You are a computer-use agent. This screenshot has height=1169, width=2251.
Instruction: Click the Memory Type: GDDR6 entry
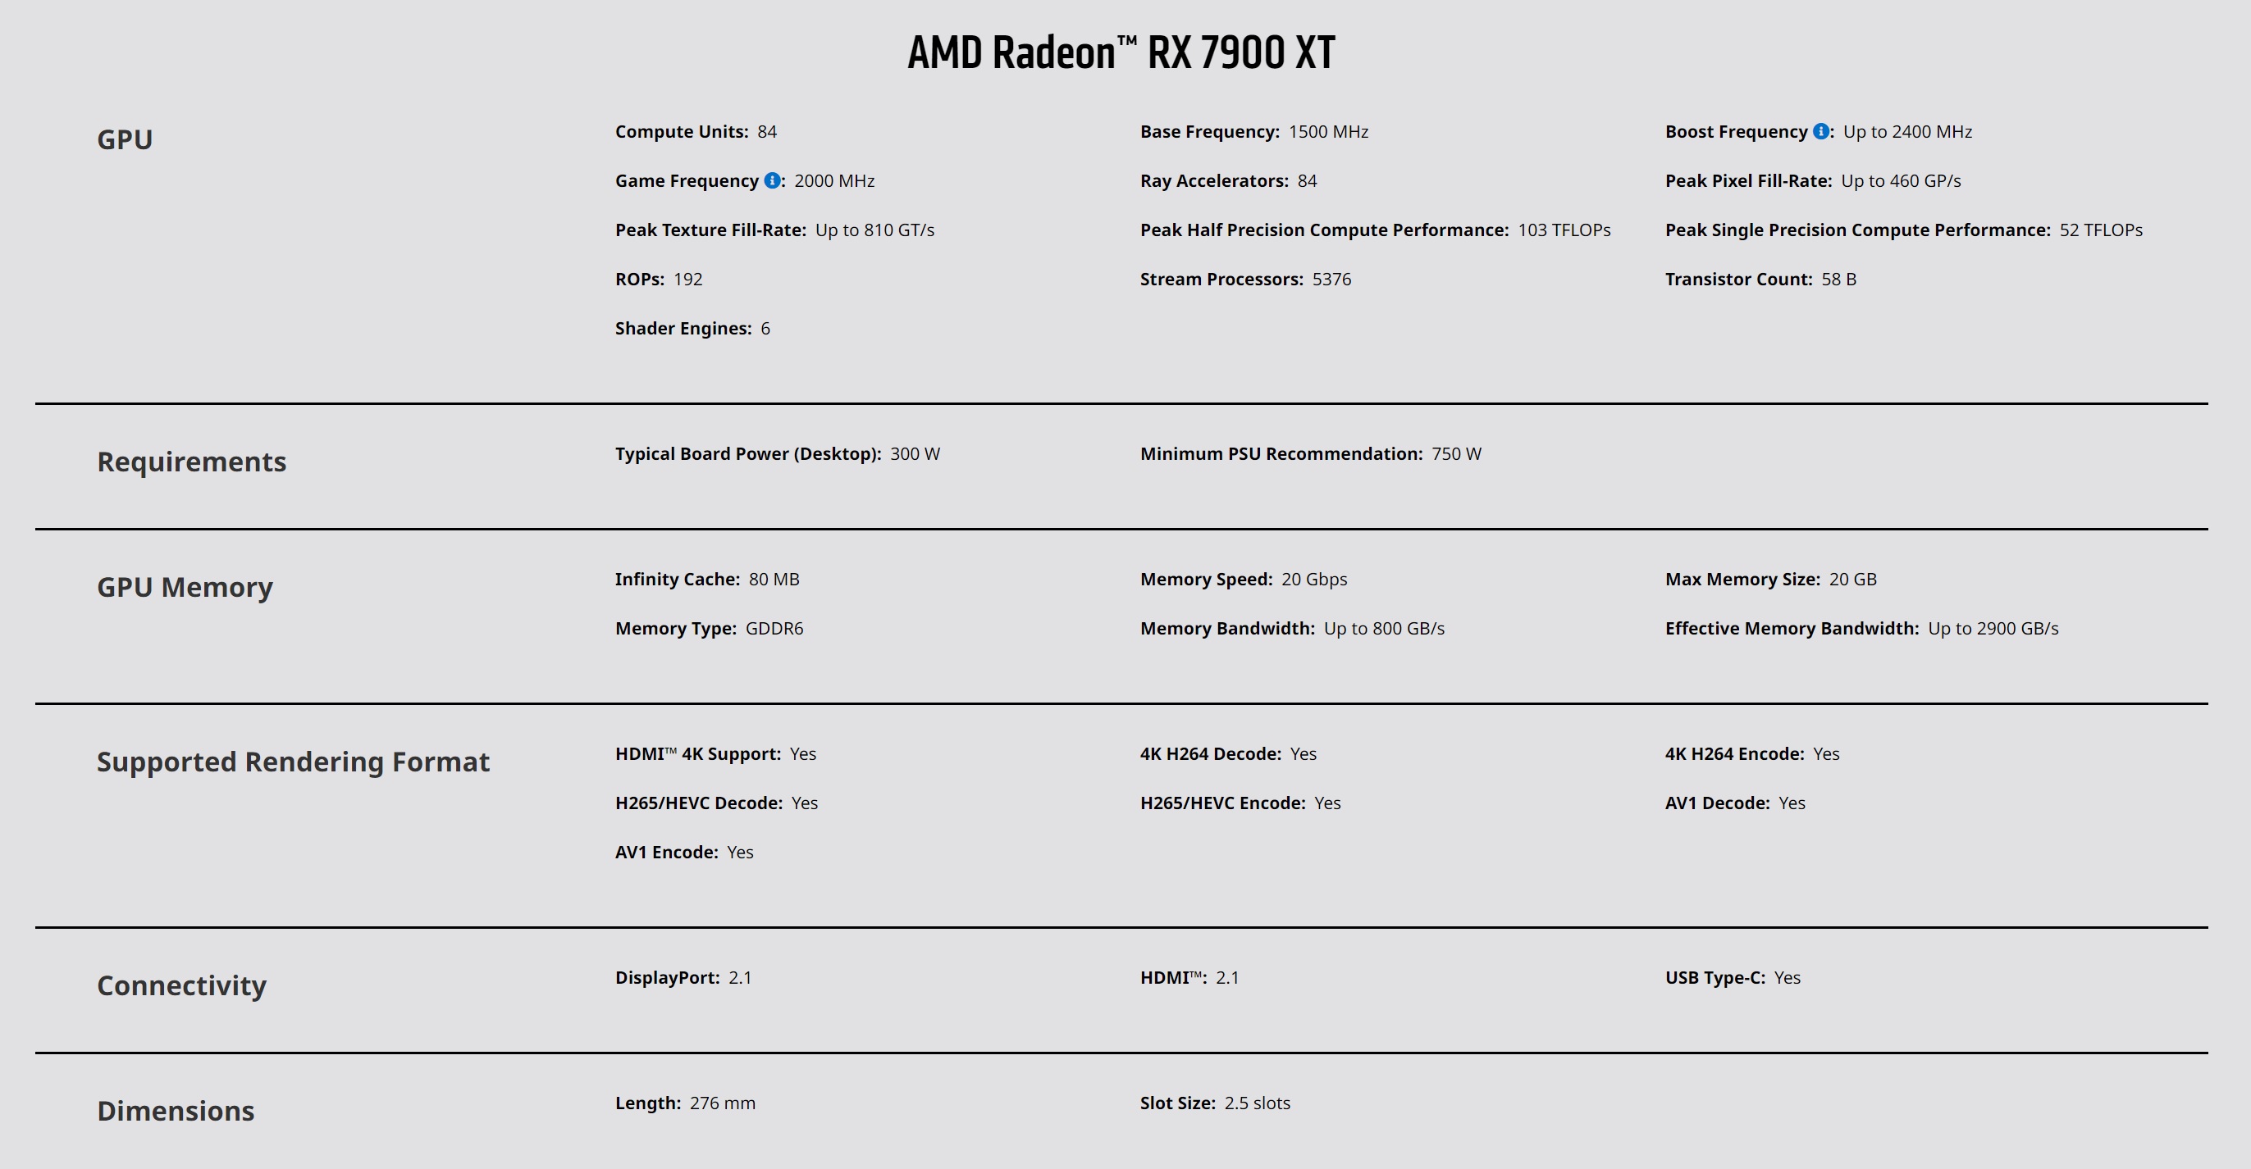(x=709, y=629)
